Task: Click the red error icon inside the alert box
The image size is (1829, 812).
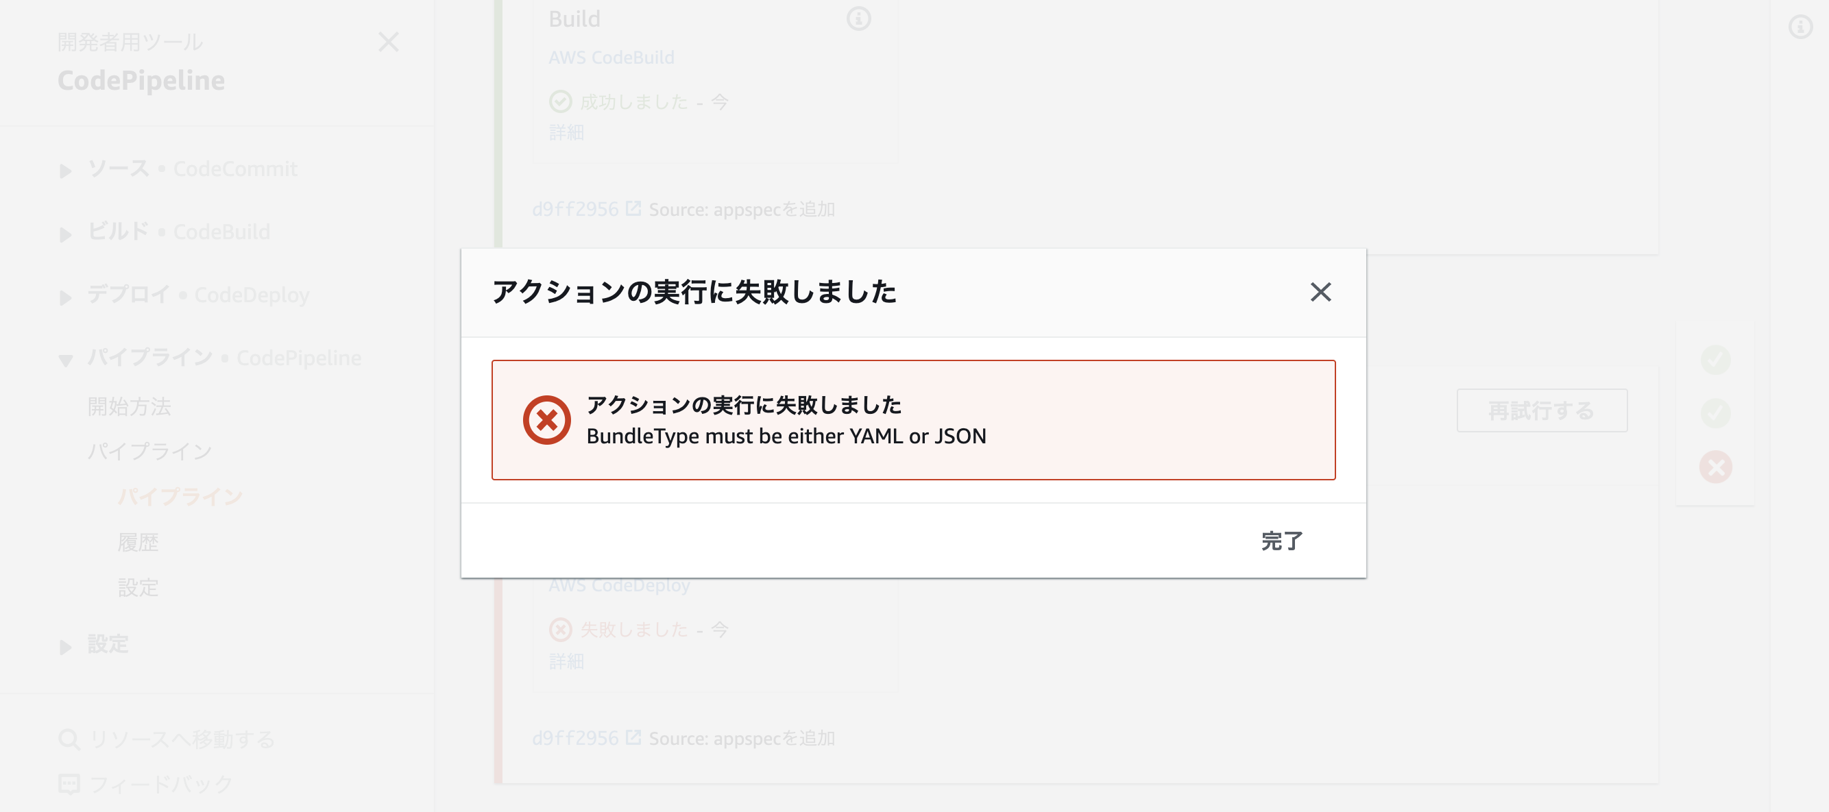Action: tap(547, 419)
